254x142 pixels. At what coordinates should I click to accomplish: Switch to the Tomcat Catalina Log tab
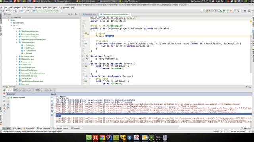coord(45,90)
